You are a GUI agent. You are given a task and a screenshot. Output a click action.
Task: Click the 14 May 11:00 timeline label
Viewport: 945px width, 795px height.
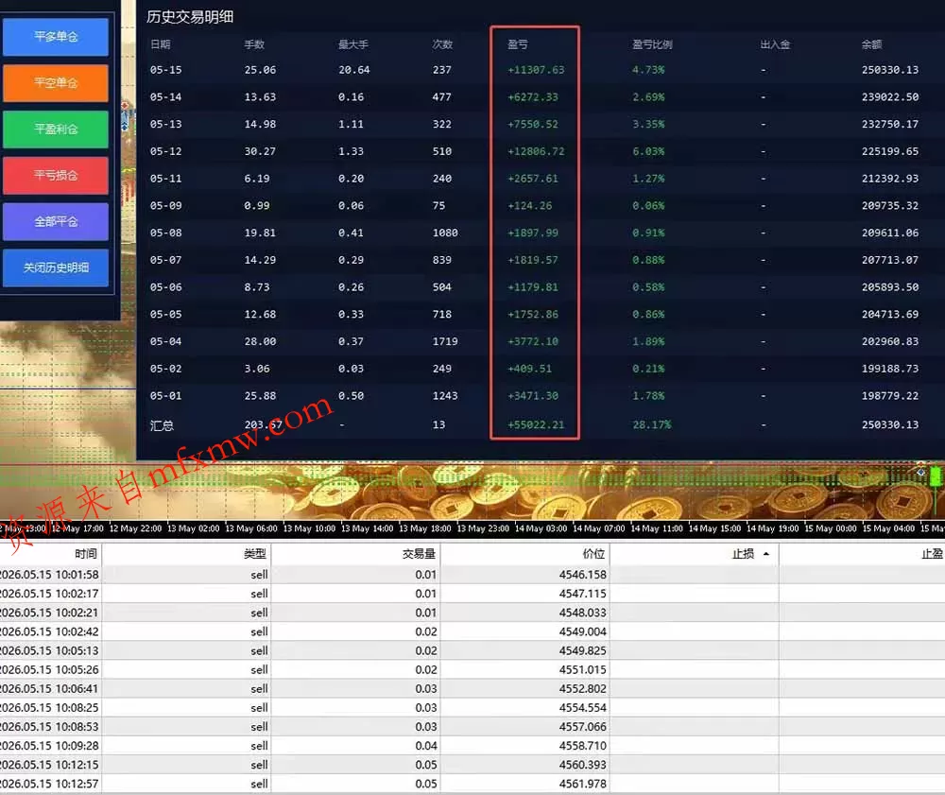coord(657,528)
